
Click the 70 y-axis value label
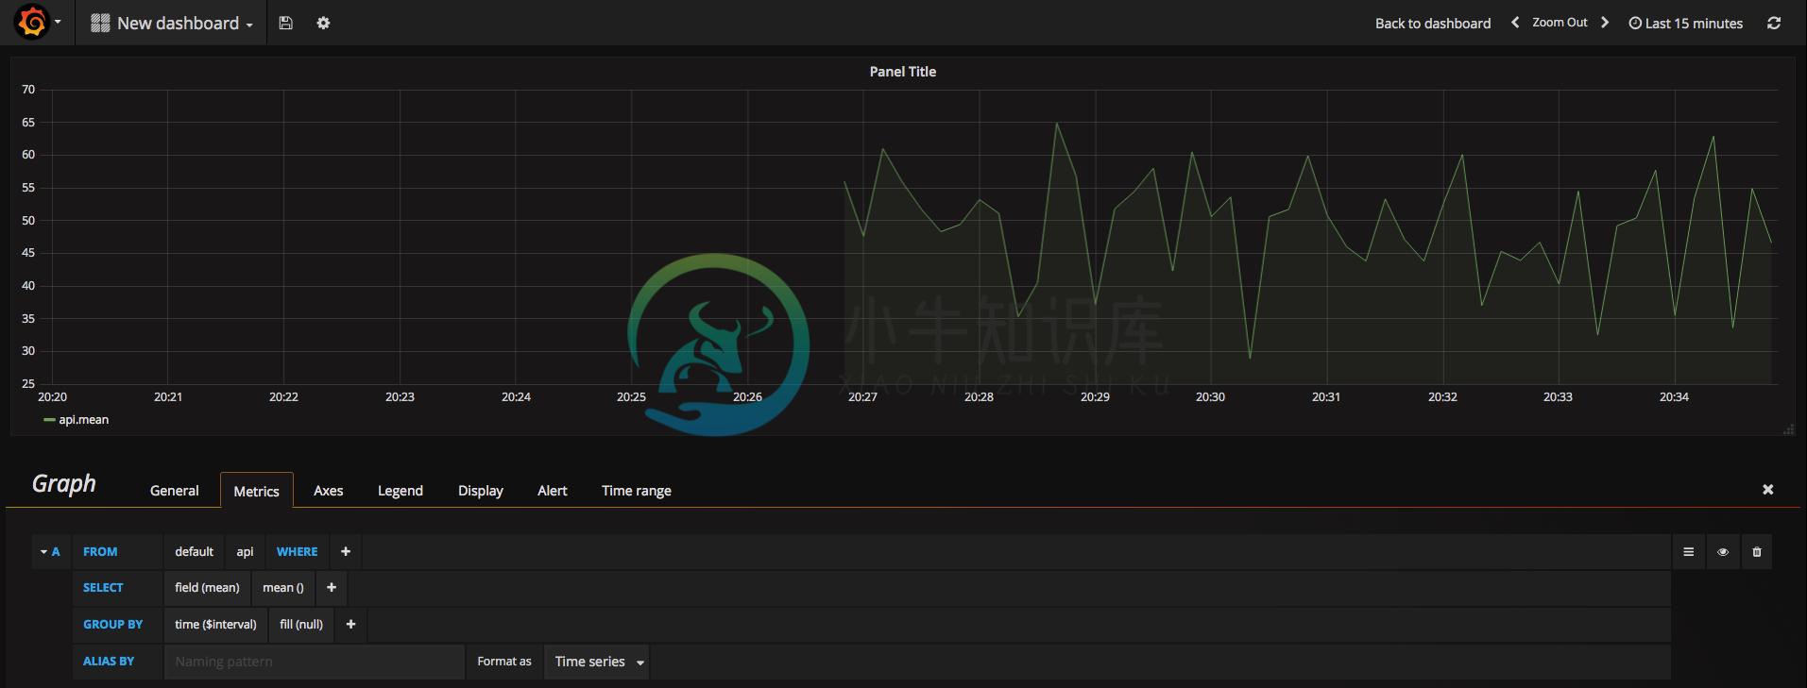(x=28, y=90)
